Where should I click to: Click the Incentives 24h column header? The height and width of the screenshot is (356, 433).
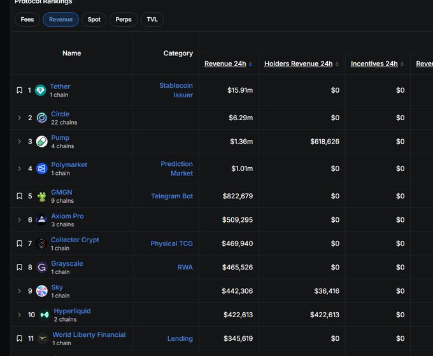[374, 64]
